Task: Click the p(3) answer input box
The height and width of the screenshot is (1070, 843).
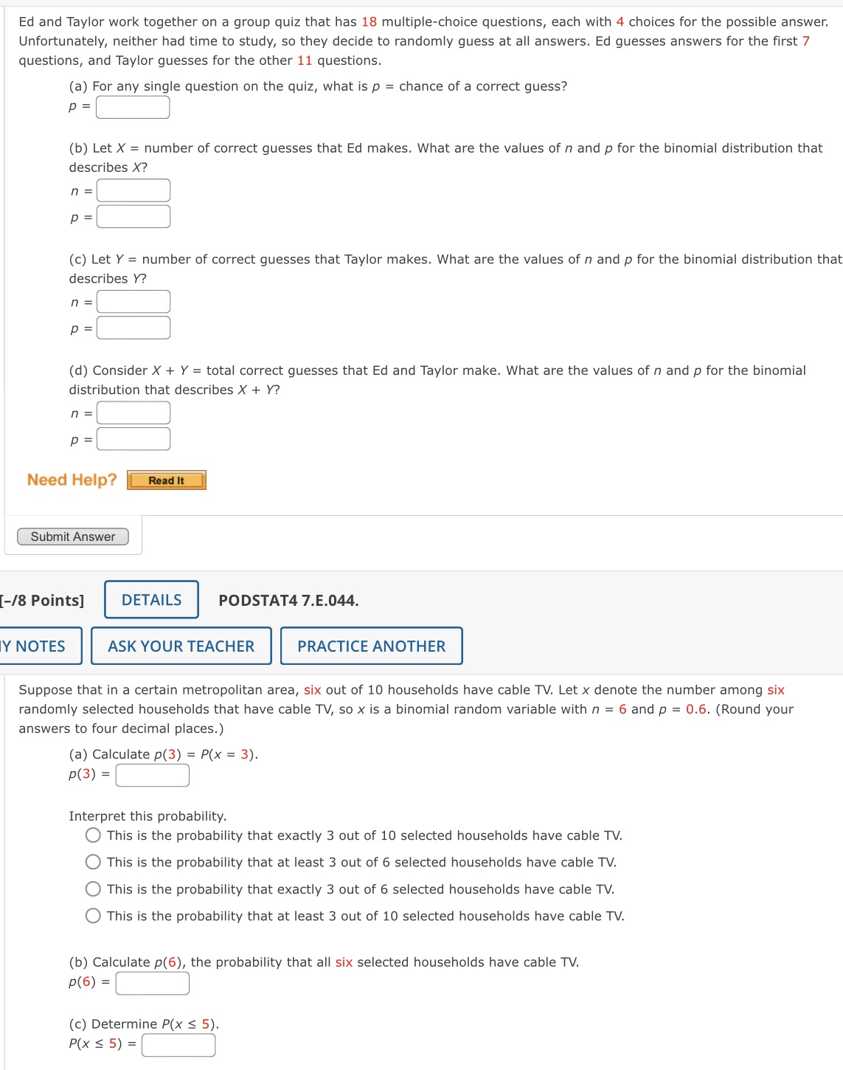Action: click(151, 776)
